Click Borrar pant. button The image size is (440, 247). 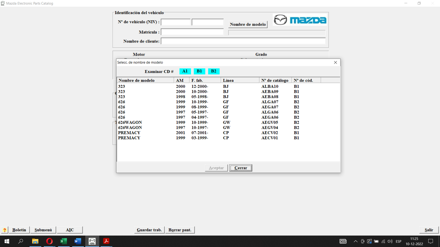click(180, 230)
